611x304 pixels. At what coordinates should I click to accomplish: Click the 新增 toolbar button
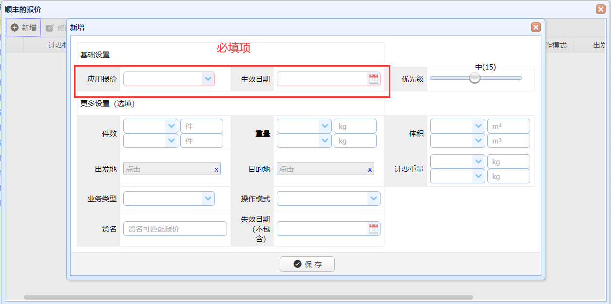[x=23, y=28]
